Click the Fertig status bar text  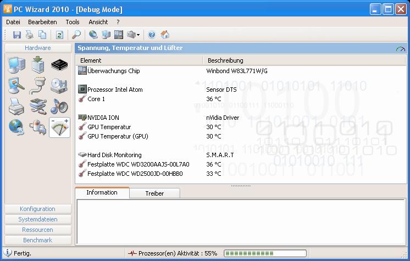point(22,253)
